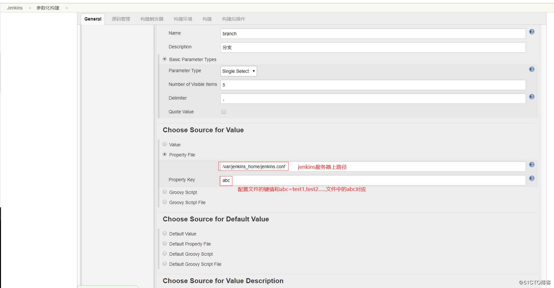Click the Description field containing 分支
Screen dimensions: 554x288
coord(373,47)
